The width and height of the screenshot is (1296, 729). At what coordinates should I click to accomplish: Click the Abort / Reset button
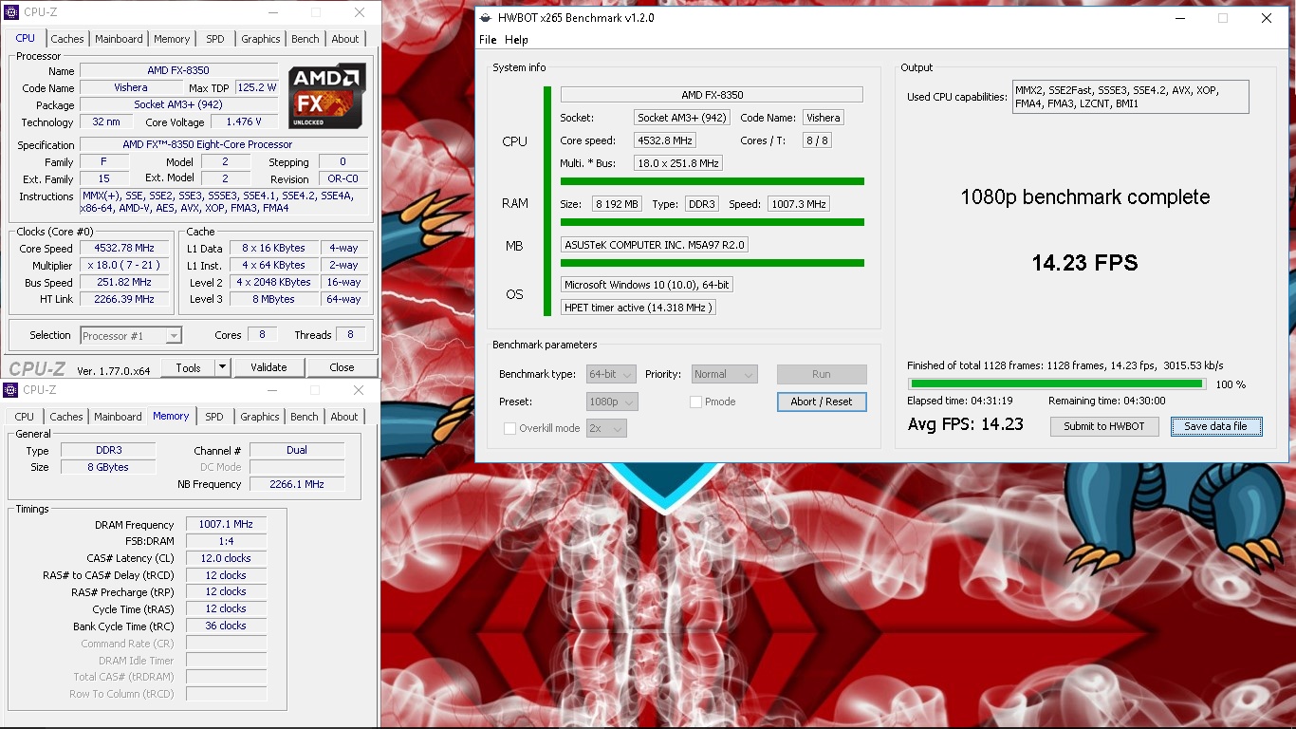coord(822,402)
